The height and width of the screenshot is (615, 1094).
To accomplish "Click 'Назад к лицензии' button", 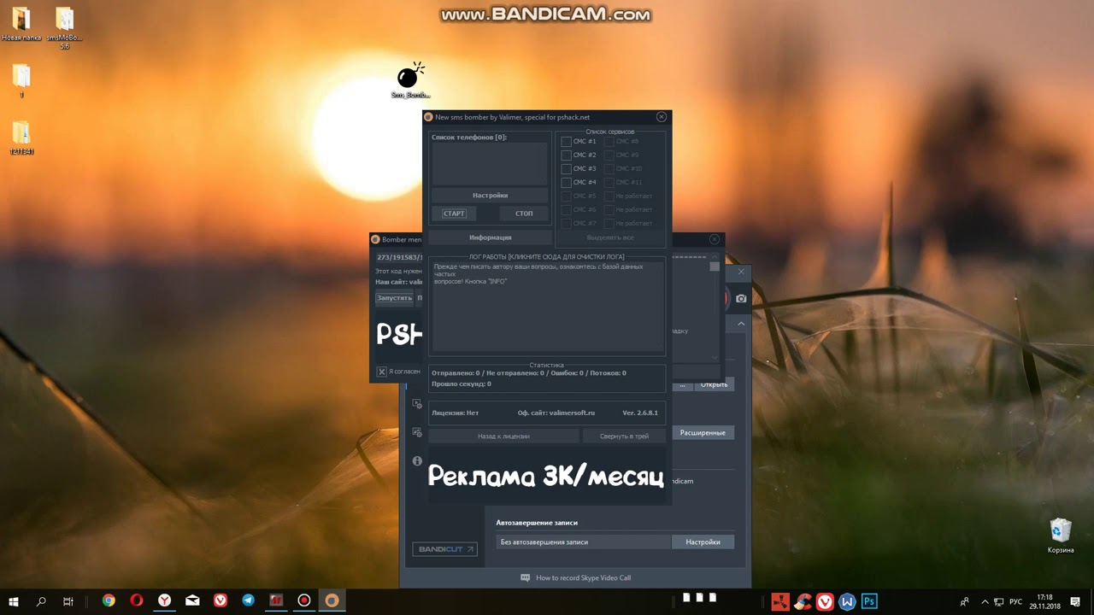I will pos(503,436).
